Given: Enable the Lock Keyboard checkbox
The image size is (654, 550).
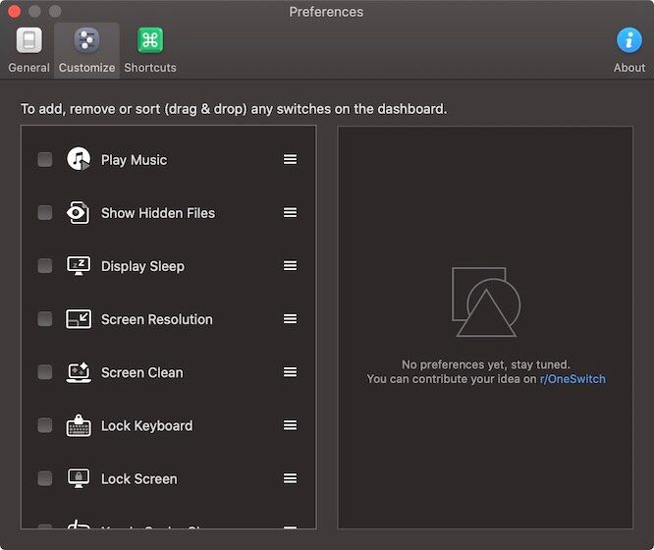Looking at the screenshot, I should tap(45, 425).
